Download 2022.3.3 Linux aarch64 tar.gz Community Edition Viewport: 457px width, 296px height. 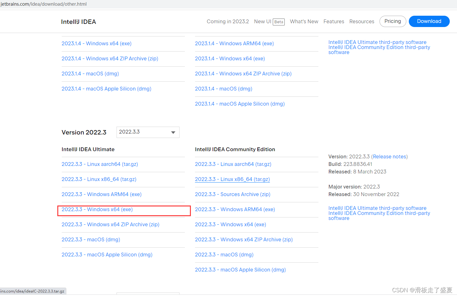coord(233,164)
